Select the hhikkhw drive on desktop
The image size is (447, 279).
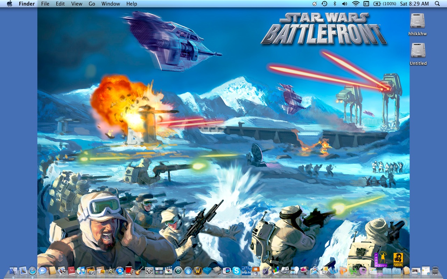click(x=418, y=24)
